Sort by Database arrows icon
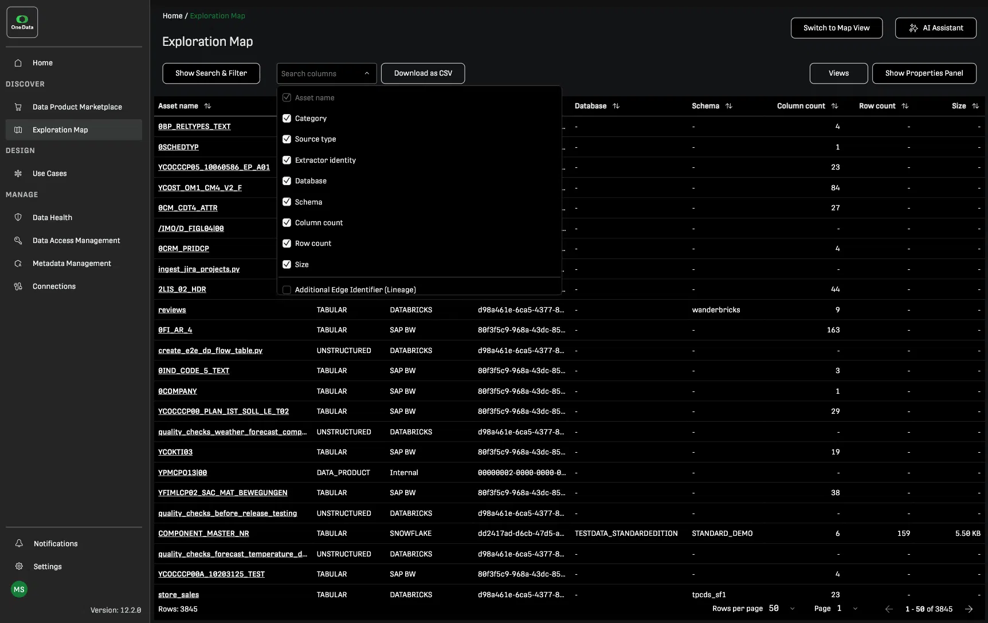This screenshot has height=623, width=988. coord(616,106)
